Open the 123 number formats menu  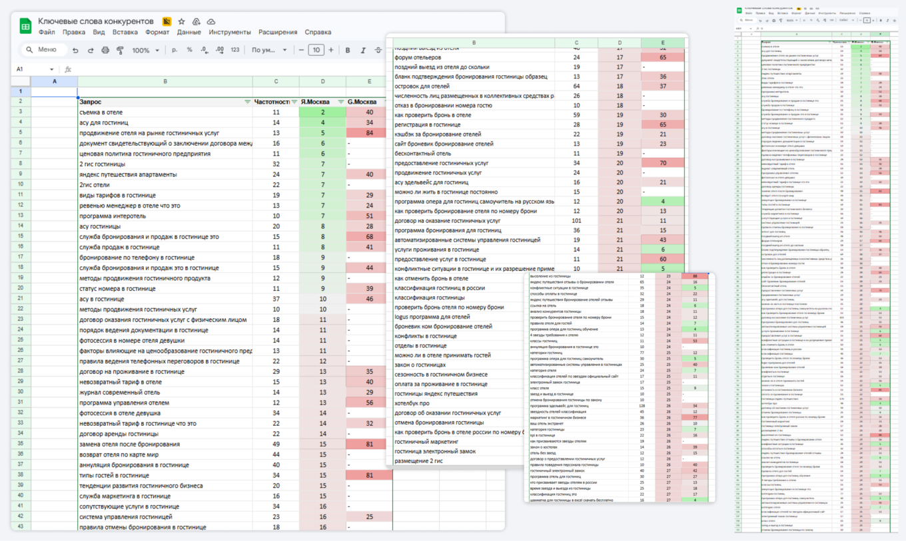234,50
